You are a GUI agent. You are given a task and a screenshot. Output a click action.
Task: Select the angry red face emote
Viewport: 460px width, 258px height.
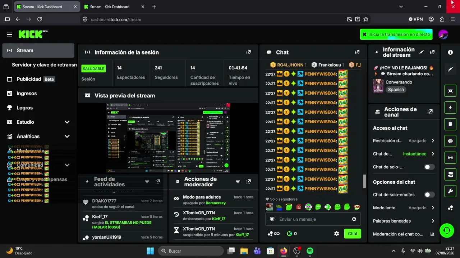tap(299, 207)
